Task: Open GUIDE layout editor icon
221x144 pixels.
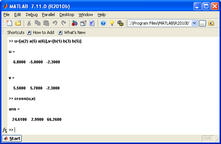Action: point(83,23)
